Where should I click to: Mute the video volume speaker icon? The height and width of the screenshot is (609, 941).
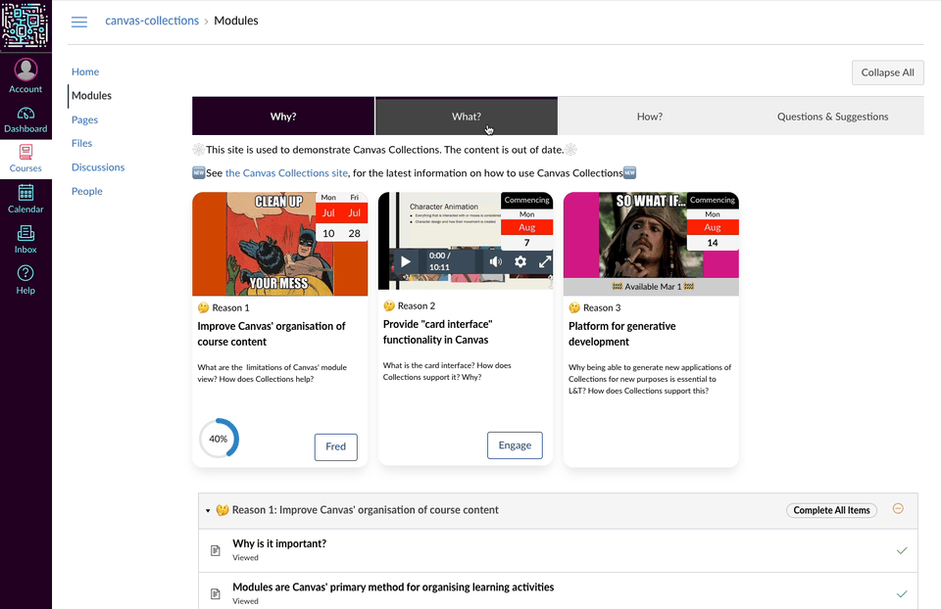point(495,261)
